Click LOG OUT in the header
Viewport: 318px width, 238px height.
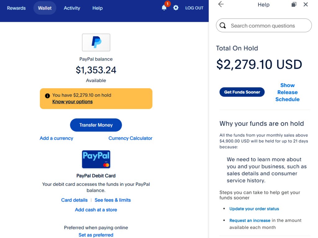194,8
